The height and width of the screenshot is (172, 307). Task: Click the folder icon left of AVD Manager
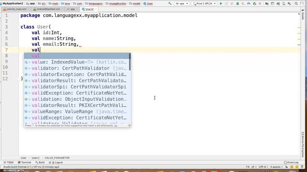(267, 3)
